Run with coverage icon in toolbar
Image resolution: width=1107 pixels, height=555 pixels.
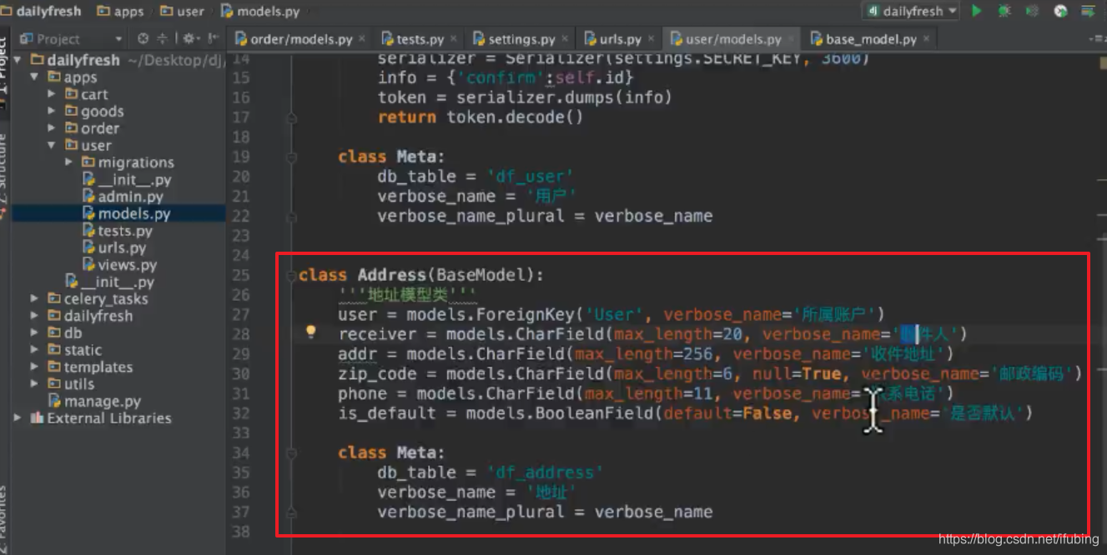pos(1032,11)
